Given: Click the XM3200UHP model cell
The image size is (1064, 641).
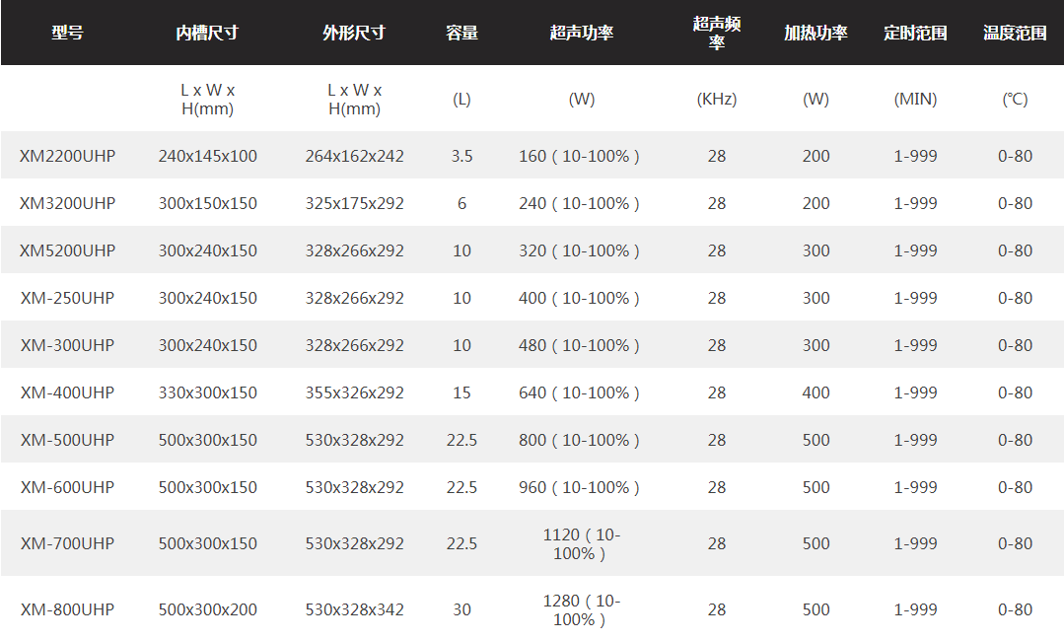Looking at the screenshot, I should (x=67, y=203).
